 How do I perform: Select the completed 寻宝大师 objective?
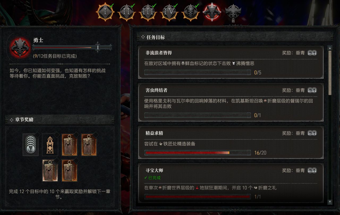[x=231, y=183]
